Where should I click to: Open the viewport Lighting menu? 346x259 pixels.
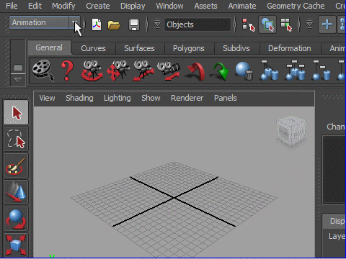pyautogui.click(x=117, y=98)
